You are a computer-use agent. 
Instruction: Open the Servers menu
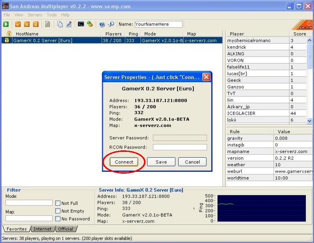pyautogui.click(x=35, y=15)
